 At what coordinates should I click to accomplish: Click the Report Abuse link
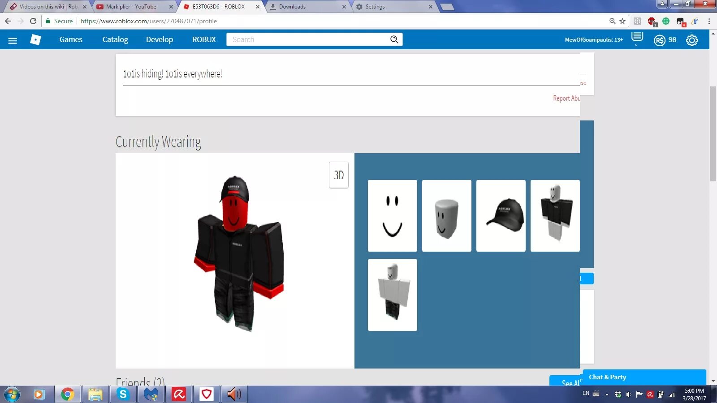tap(566, 98)
